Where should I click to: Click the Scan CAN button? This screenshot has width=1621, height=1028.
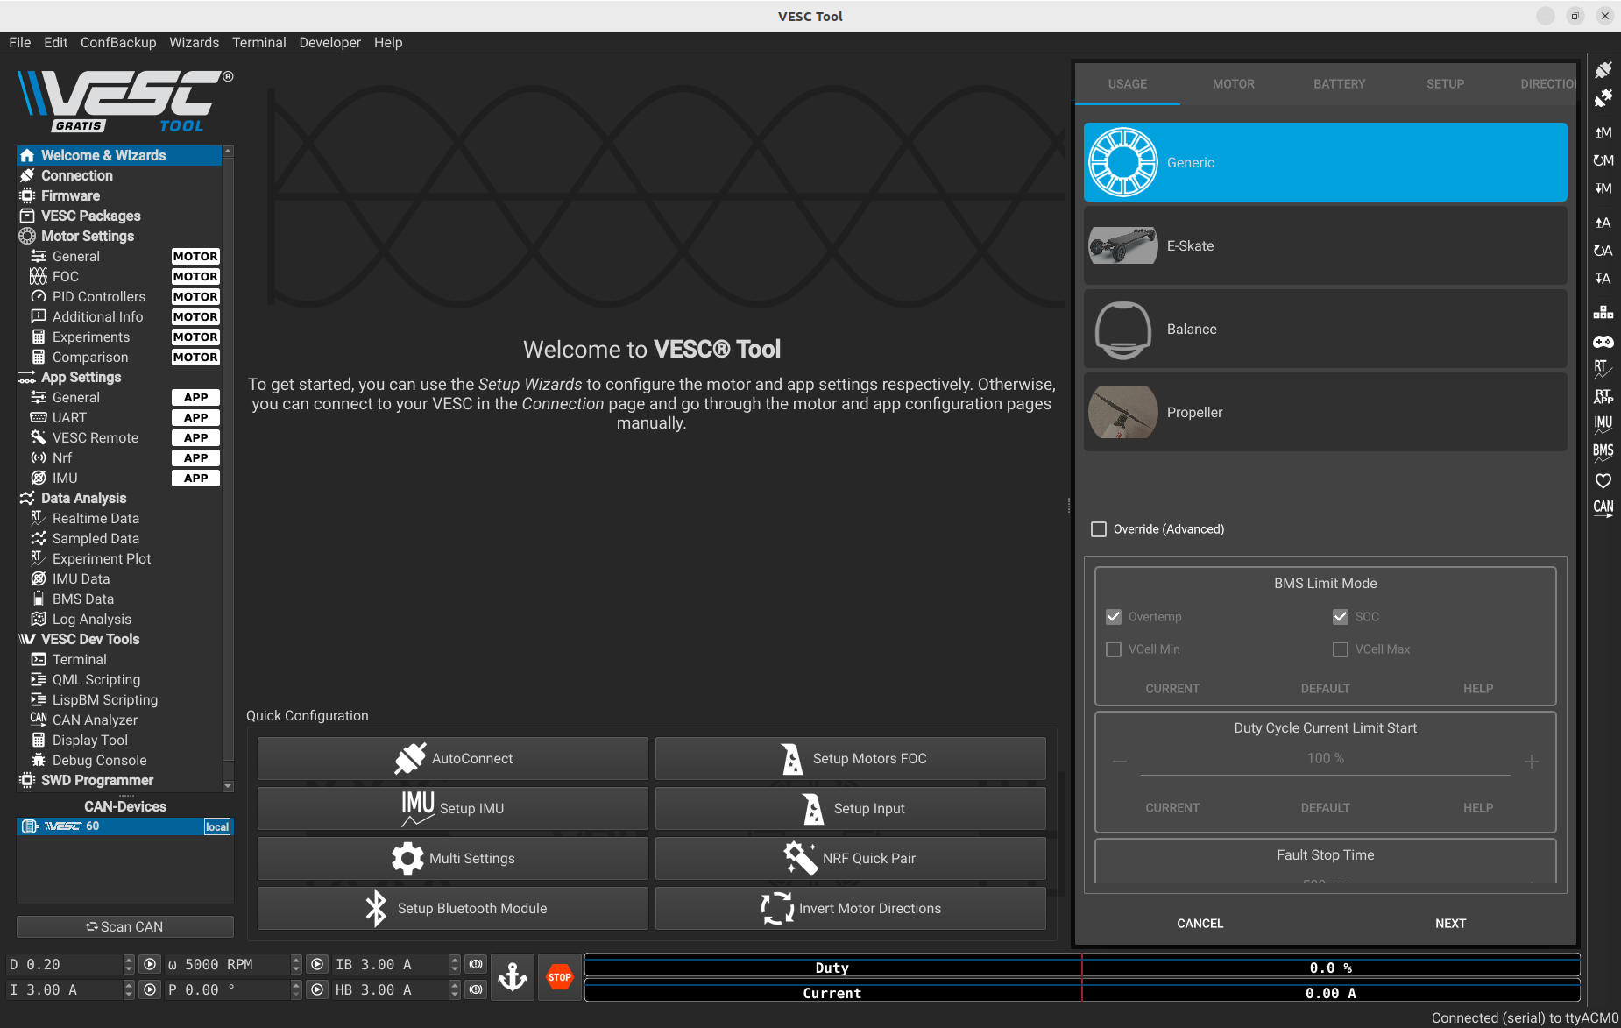tap(125, 926)
